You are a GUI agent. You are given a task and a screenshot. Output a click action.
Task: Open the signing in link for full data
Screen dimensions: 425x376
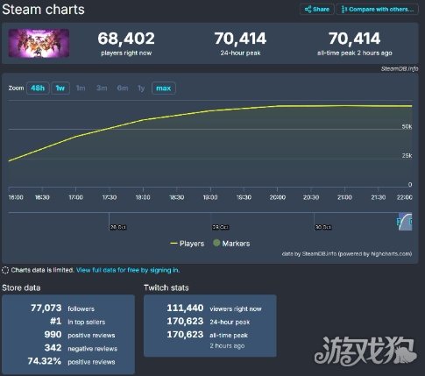coord(128,270)
